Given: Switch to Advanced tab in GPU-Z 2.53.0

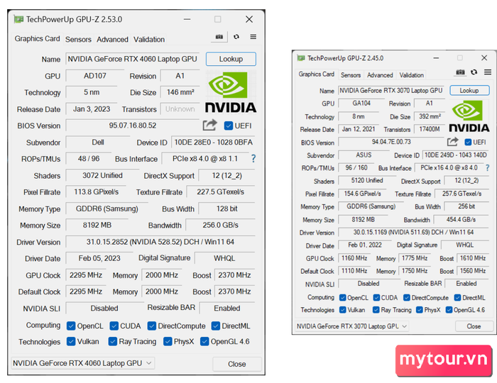Looking at the screenshot, I should click(x=112, y=40).
